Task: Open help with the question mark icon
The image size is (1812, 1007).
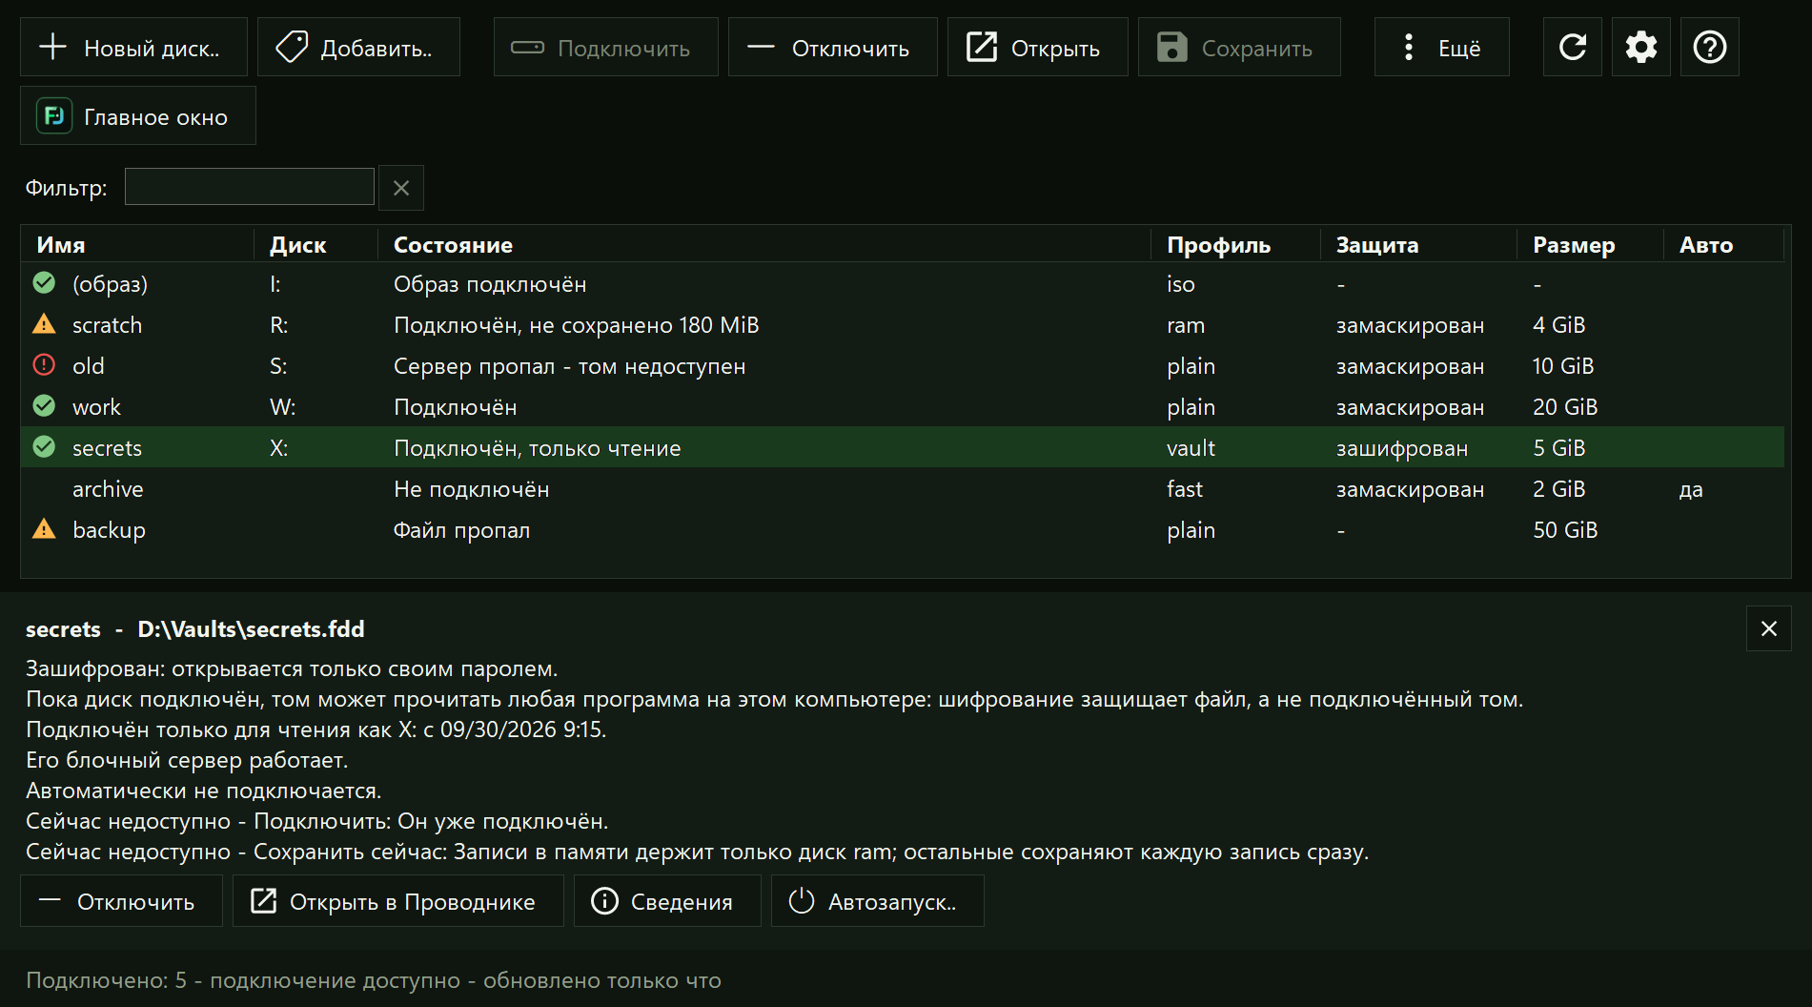Action: point(1710,47)
